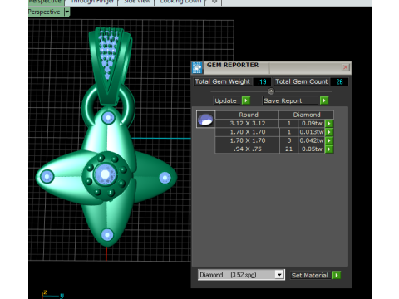This screenshot has width=399, height=299.
Task: Click the Total Gem Weight label
Action: (222, 81)
